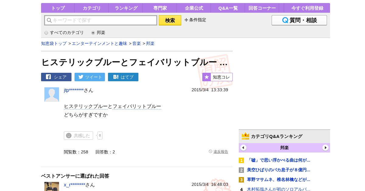Open the 邦楽 breadcrumb link

[150, 43]
